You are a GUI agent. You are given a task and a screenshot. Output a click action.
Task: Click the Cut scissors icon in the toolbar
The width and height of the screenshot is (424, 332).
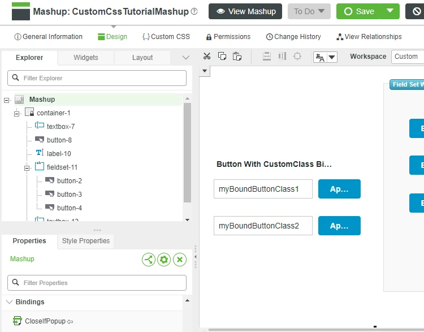pyautogui.click(x=207, y=57)
